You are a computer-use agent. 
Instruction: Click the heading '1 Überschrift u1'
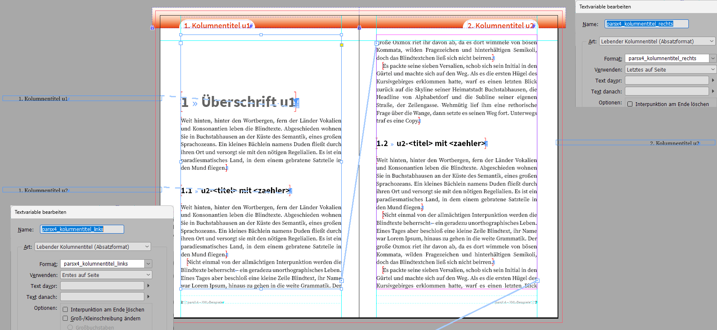[239, 102]
